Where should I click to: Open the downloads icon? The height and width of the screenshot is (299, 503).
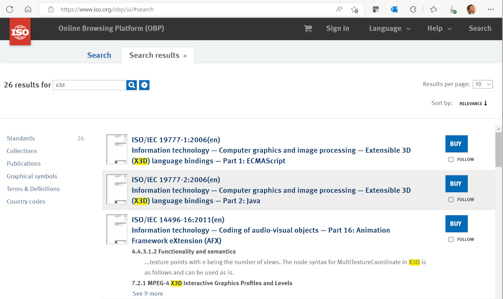(x=453, y=9)
